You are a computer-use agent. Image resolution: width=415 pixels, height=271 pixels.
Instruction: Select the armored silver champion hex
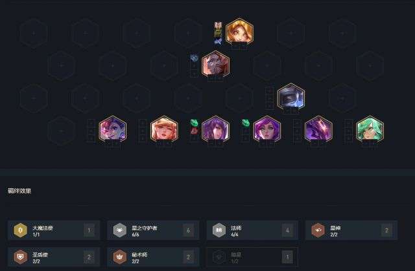pyautogui.click(x=291, y=96)
